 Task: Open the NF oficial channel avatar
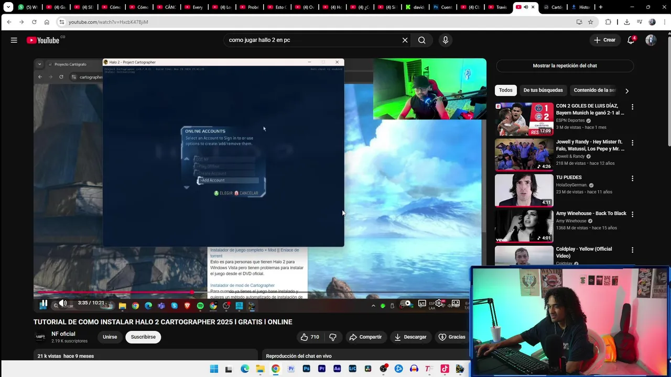click(x=40, y=337)
